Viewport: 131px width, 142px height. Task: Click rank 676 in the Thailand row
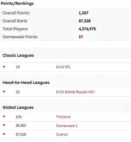point(18,117)
